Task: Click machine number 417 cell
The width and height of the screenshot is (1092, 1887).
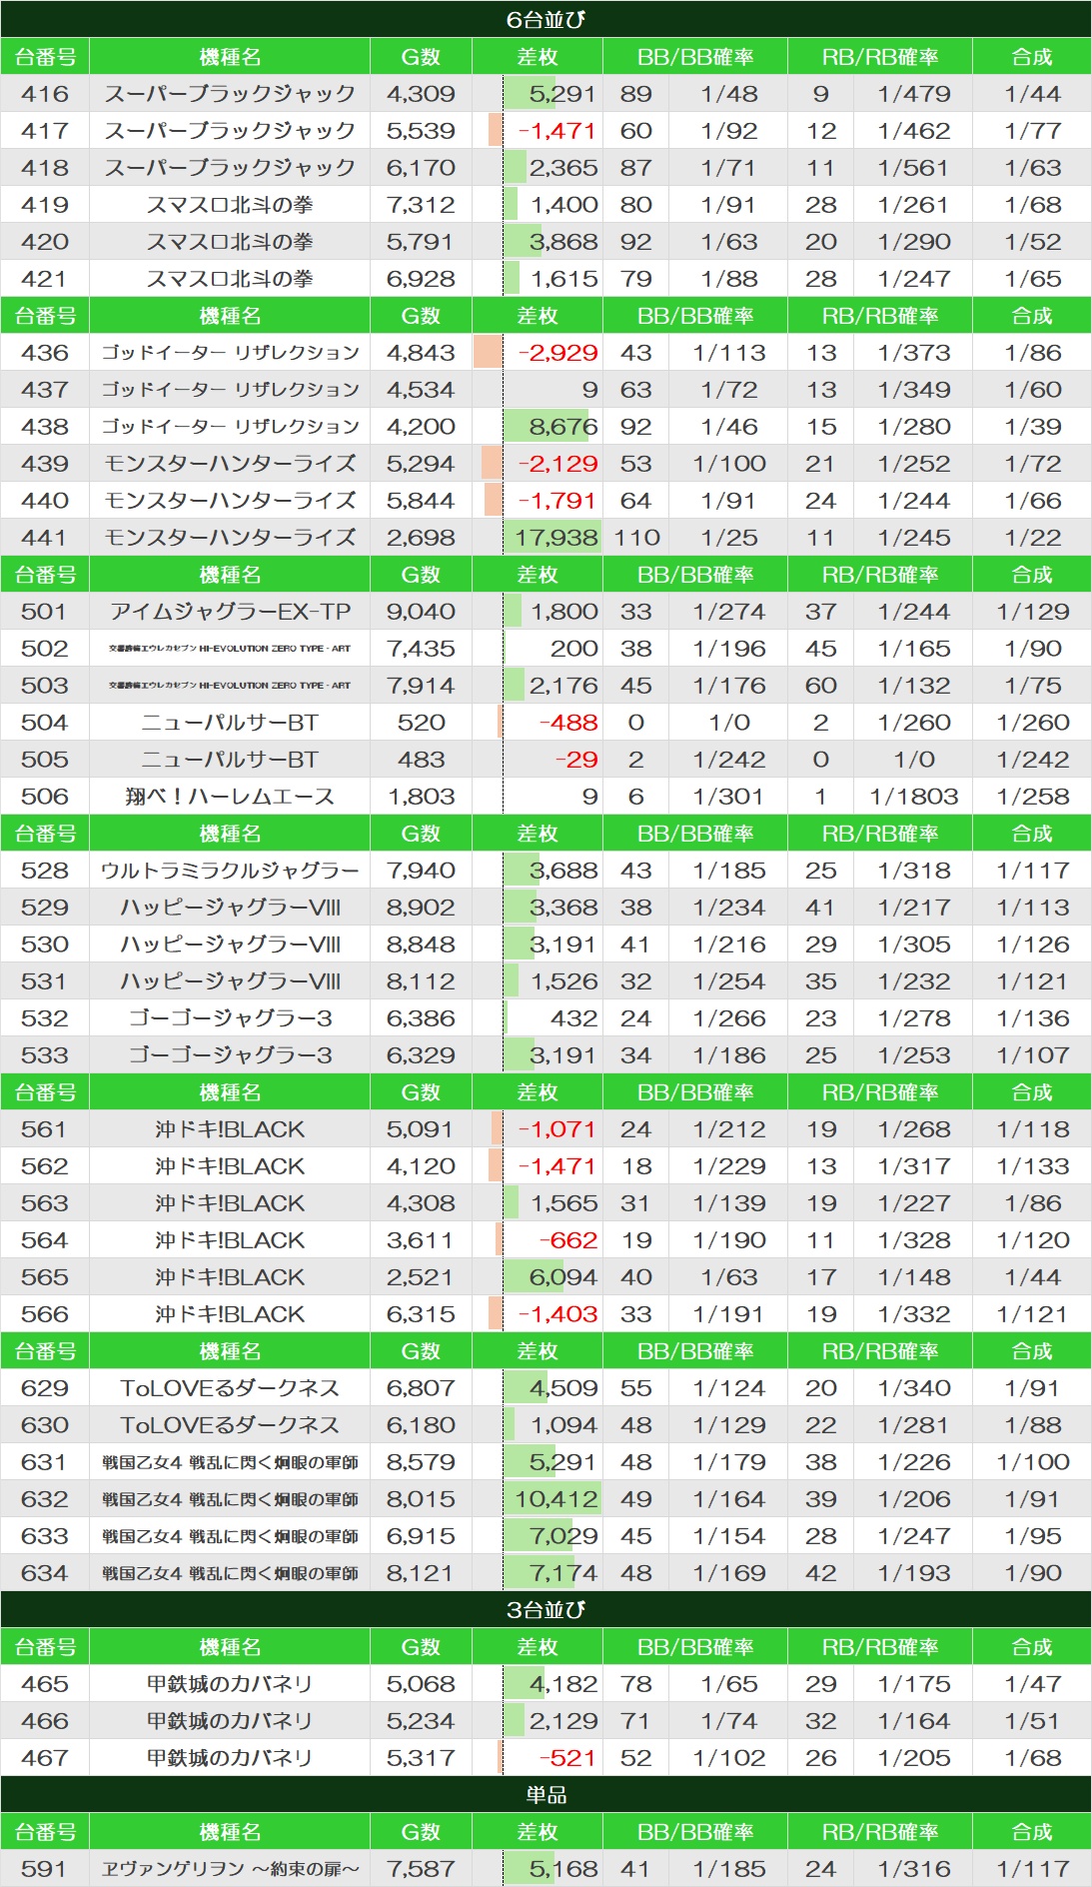Action: point(45,131)
